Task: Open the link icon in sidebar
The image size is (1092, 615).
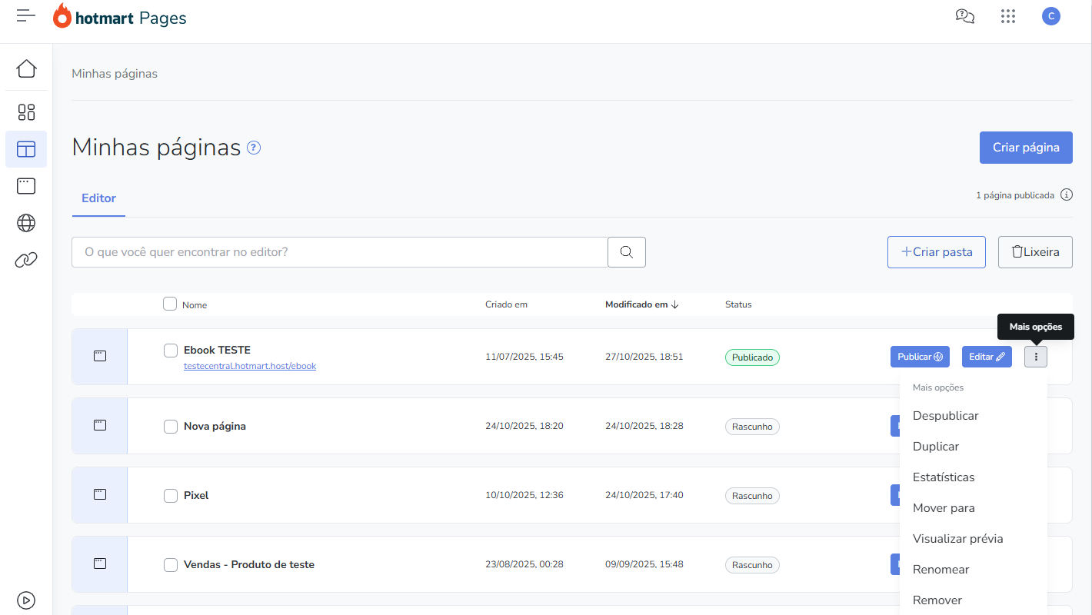Action: 26,261
